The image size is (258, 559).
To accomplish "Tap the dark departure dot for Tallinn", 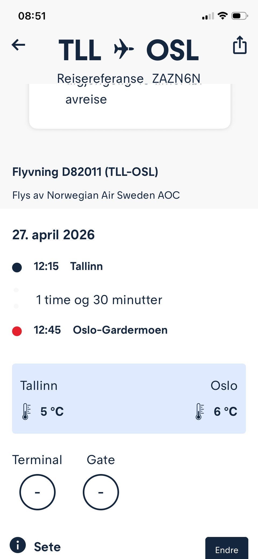I will (17, 267).
